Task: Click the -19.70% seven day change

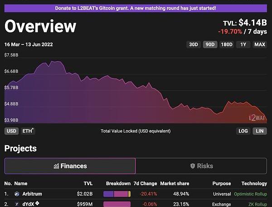Action: point(230,32)
